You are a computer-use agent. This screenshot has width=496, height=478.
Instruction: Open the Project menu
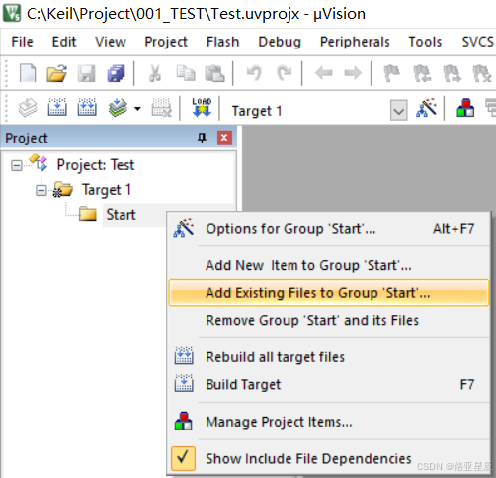coord(166,42)
